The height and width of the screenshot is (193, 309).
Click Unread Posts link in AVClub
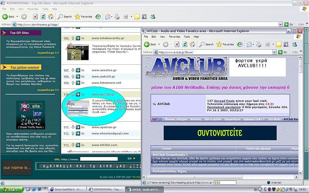pos(224,101)
